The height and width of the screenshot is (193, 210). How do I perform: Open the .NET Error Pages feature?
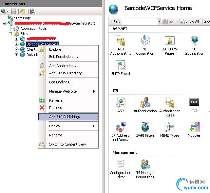[x=170, y=45]
